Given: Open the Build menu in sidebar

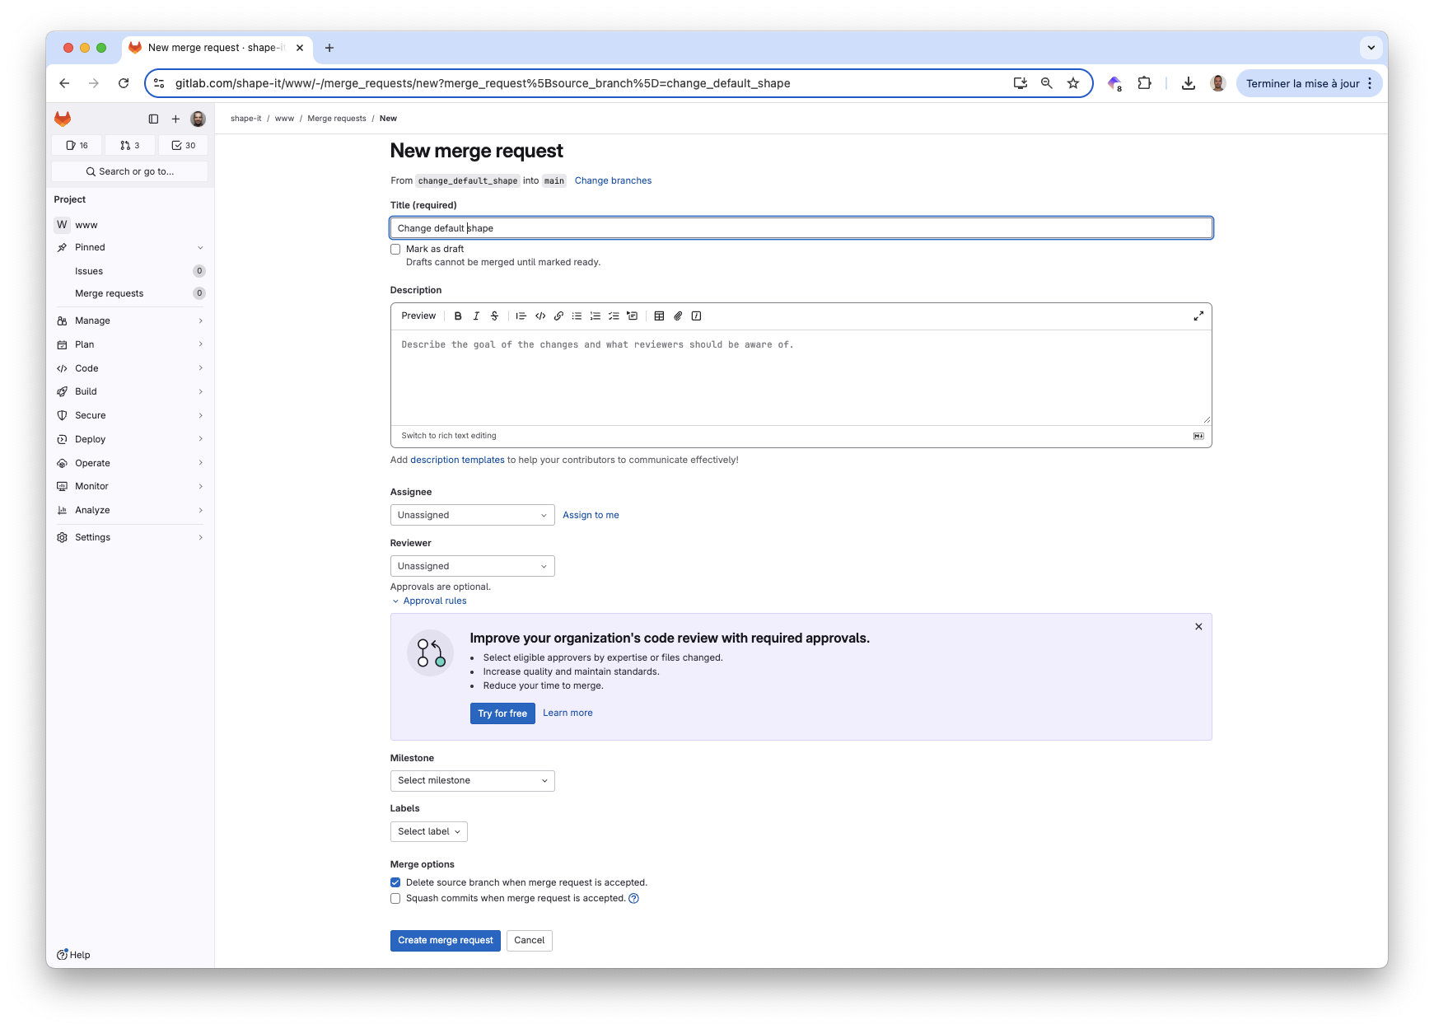Looking at the screenshot, I should (x=130, y=392).
